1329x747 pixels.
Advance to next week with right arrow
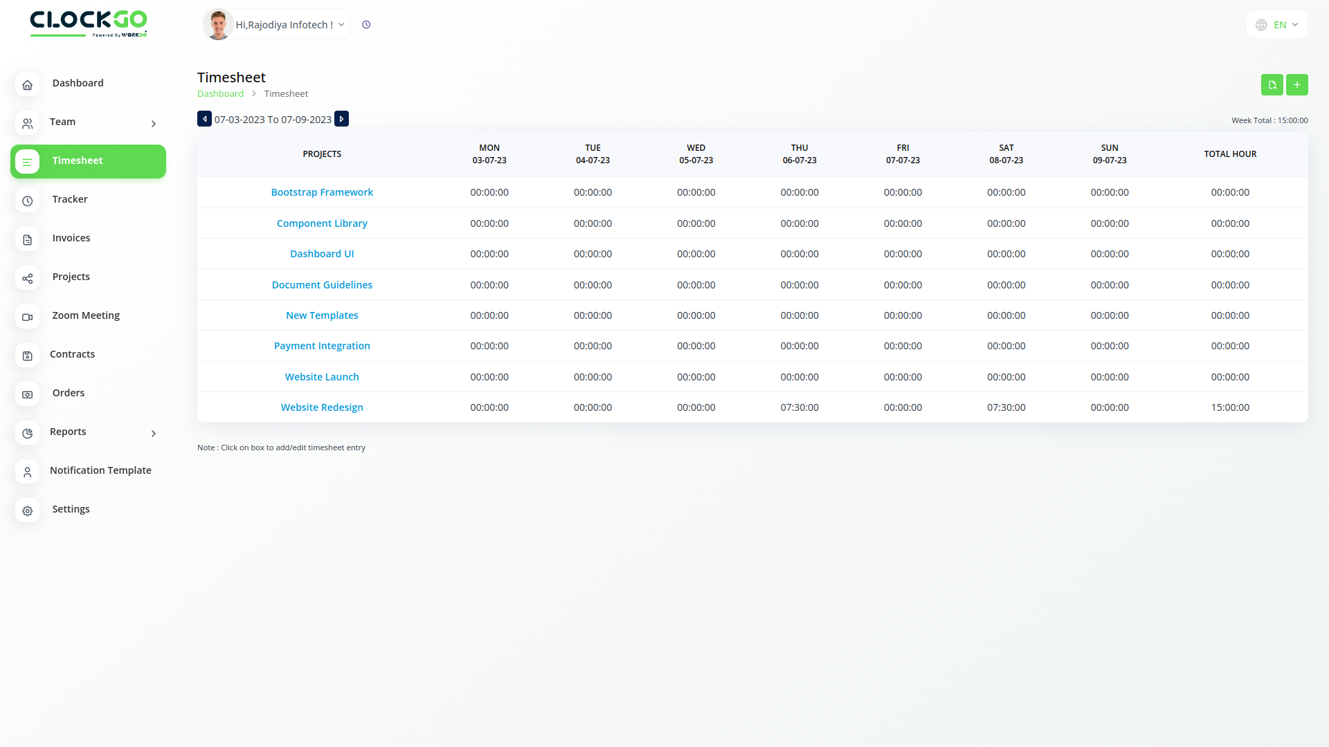[x=341, y=119]
